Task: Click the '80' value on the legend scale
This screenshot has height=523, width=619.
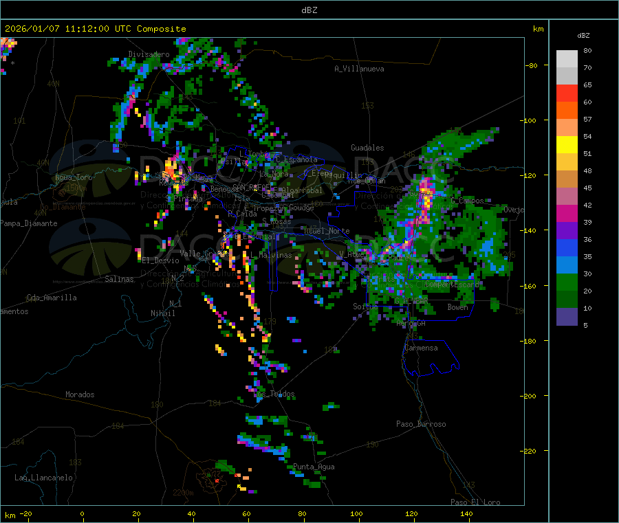Action: 588,50
